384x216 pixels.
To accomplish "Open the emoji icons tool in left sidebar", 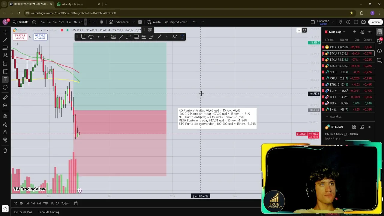I will 5,87.
